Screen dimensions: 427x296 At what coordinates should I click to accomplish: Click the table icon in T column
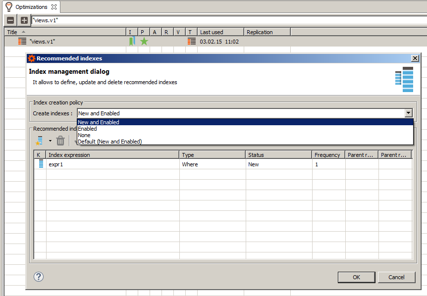(192, 41)
